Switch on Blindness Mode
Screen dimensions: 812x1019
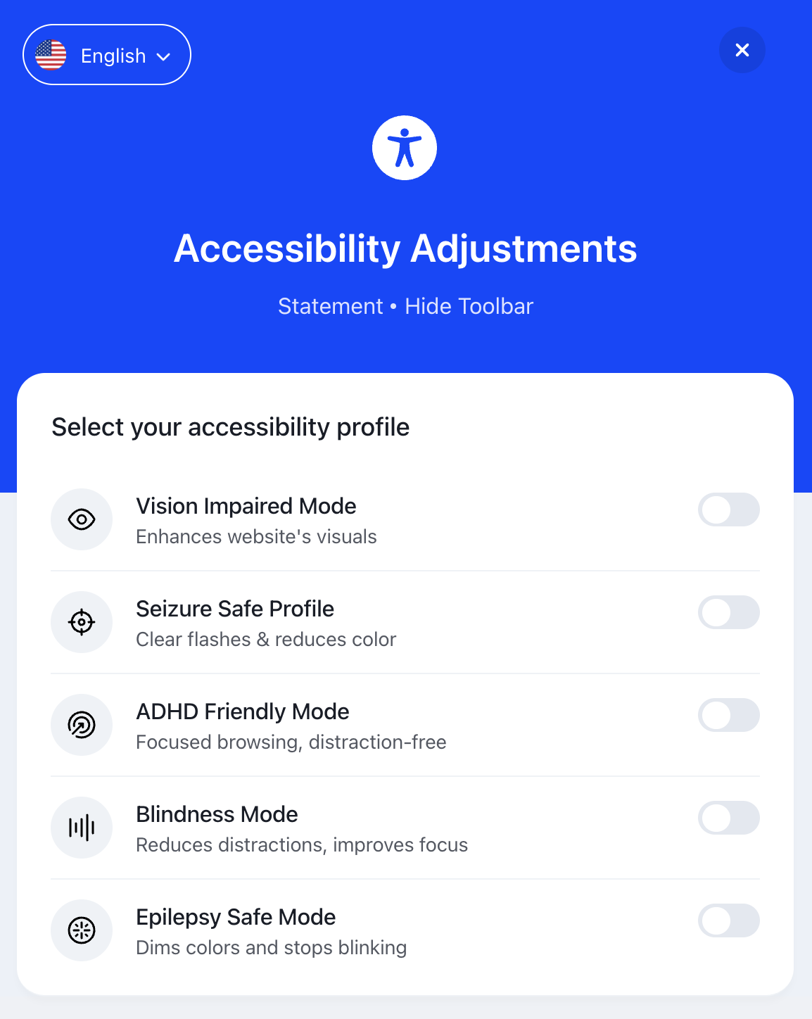point(728,818)
